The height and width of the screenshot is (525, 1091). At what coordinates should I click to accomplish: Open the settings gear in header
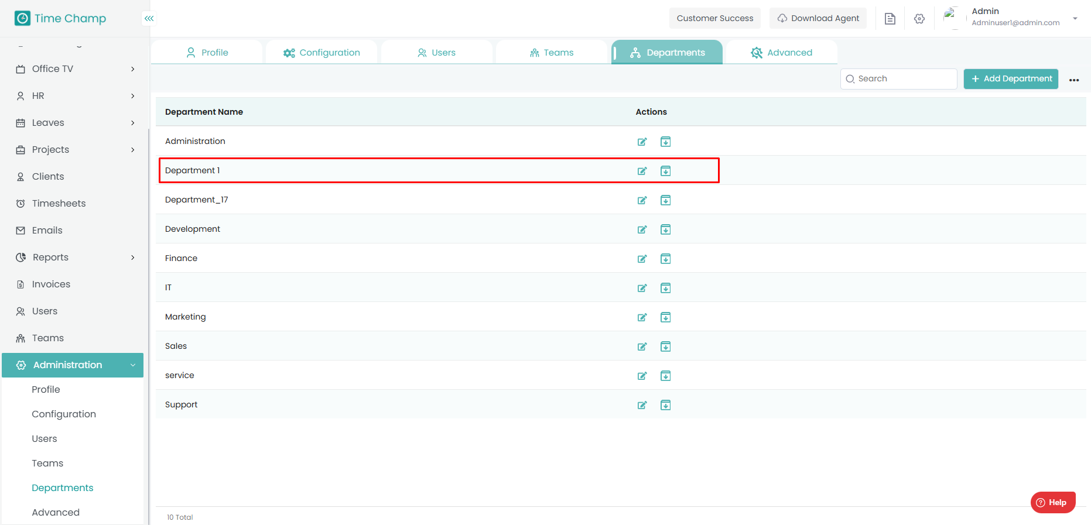point(919,19)
